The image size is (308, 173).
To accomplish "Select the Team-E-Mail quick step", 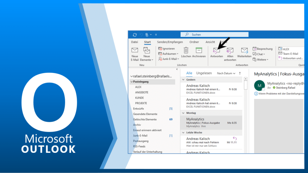I will point(288,54).
